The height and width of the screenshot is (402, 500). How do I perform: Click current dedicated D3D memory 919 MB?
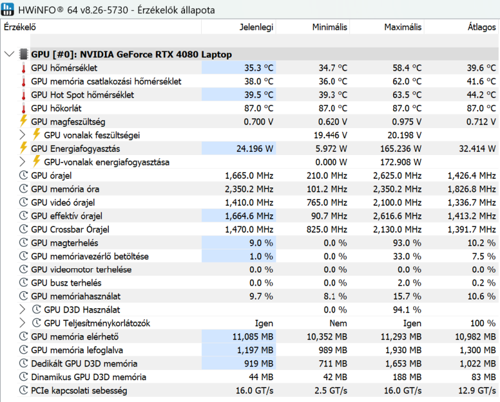tap(259, 363)
